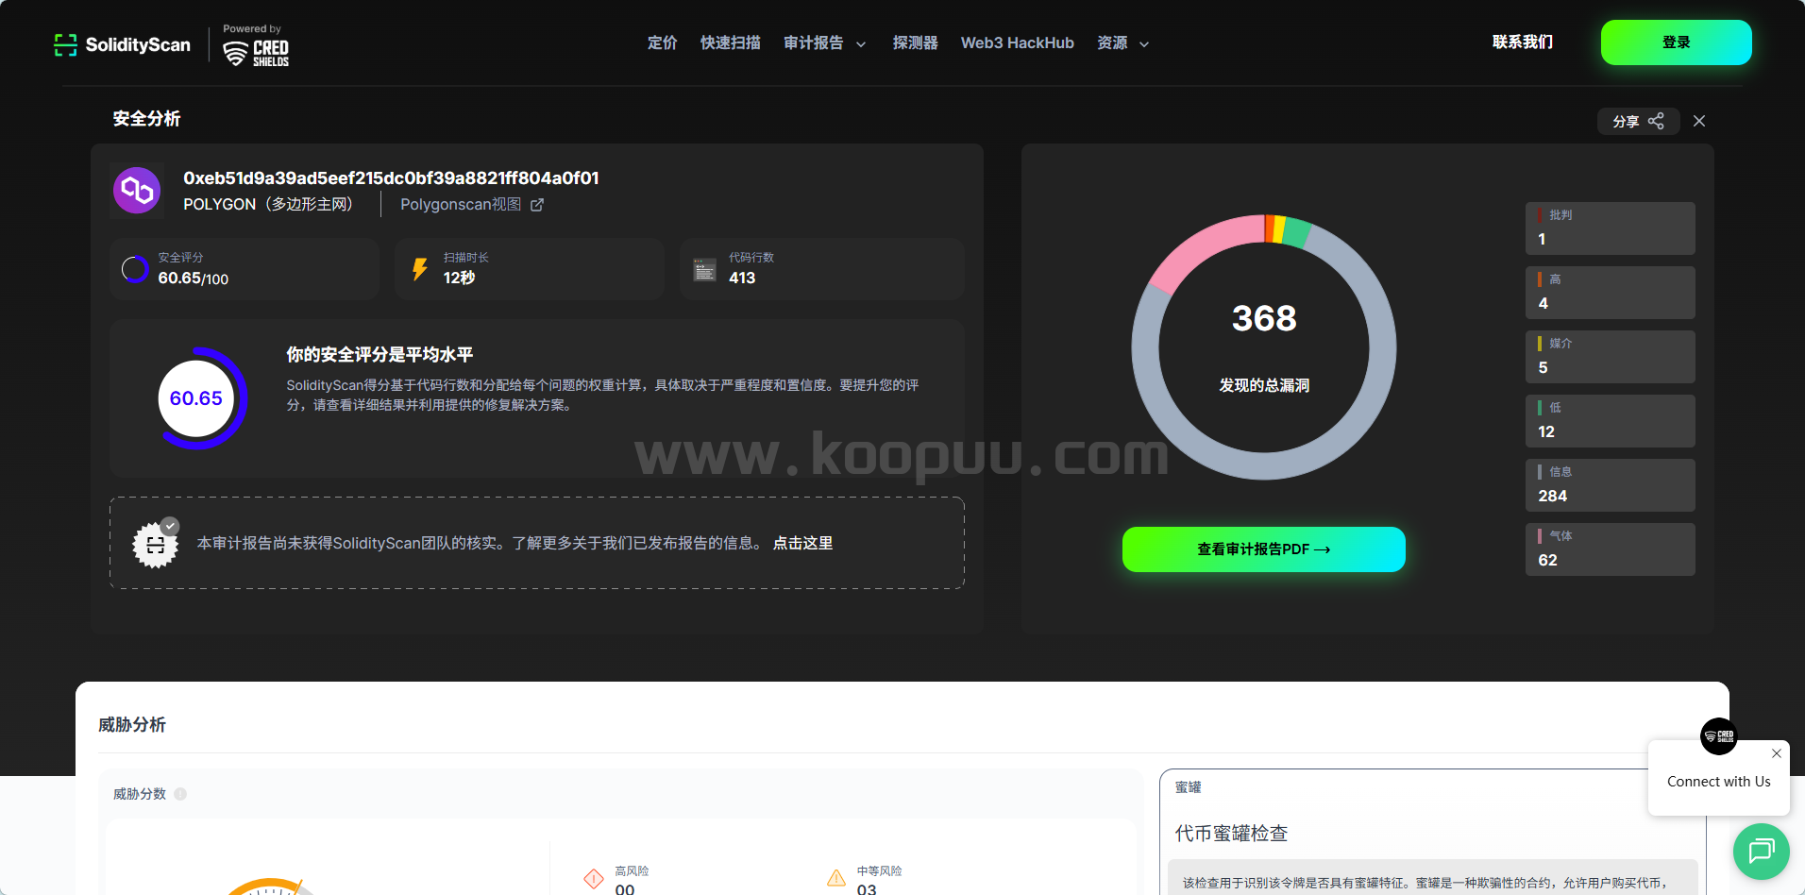Click the 60.65 score gauge

pyautogui.click(x=196, y=398)
